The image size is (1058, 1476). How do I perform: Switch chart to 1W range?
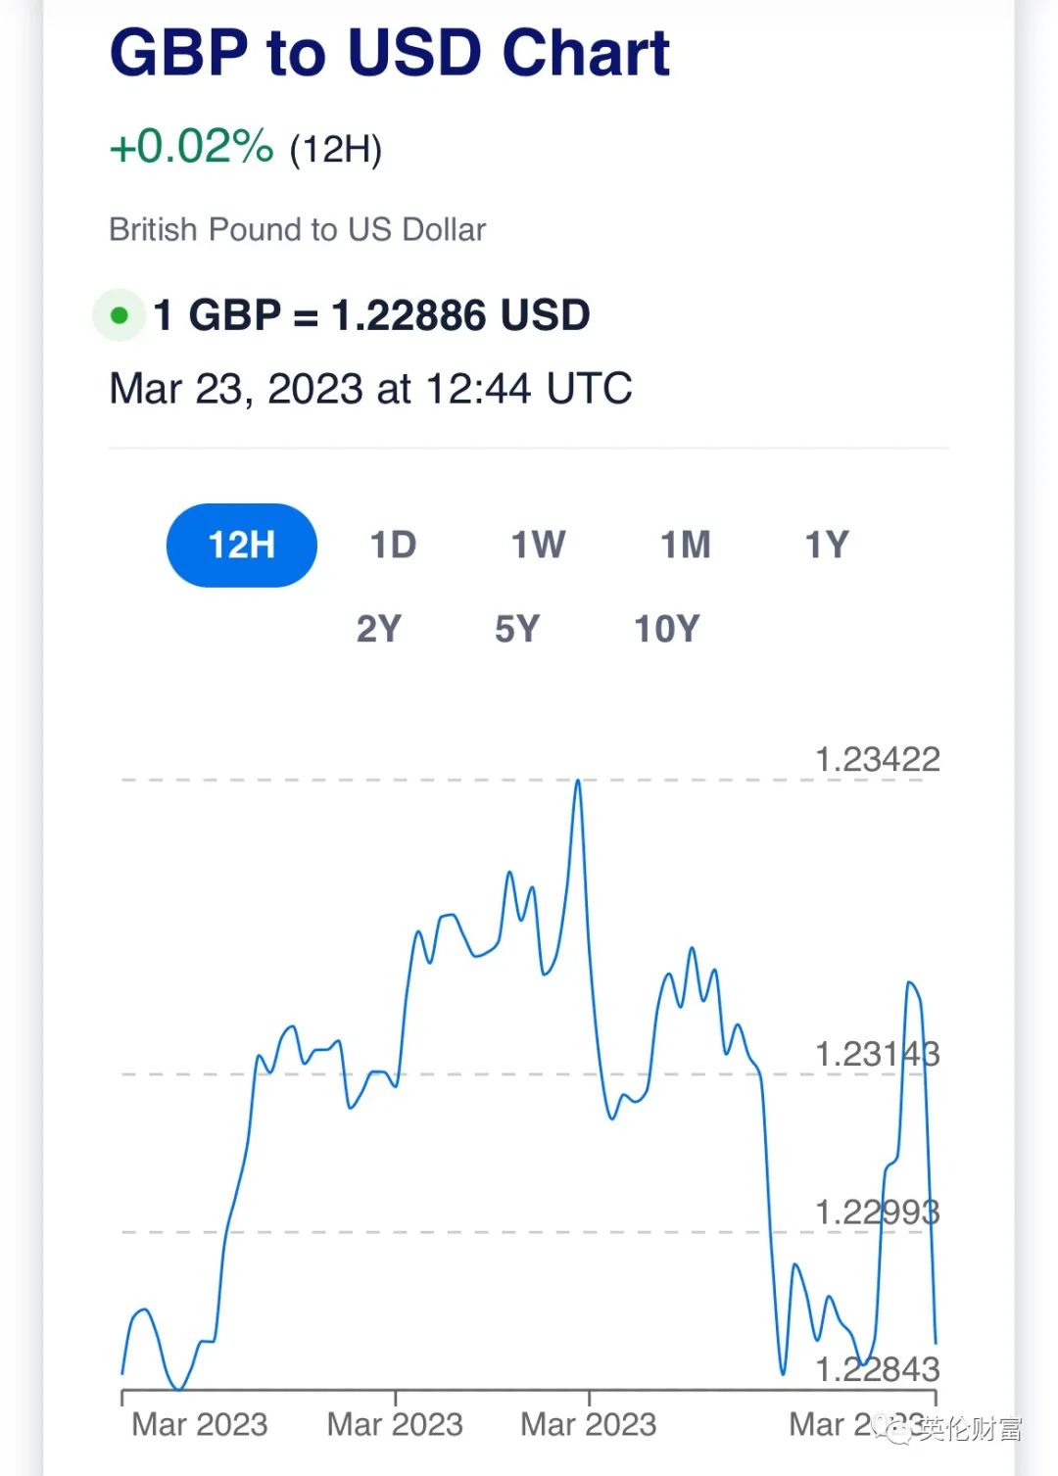tap(538, 545)
